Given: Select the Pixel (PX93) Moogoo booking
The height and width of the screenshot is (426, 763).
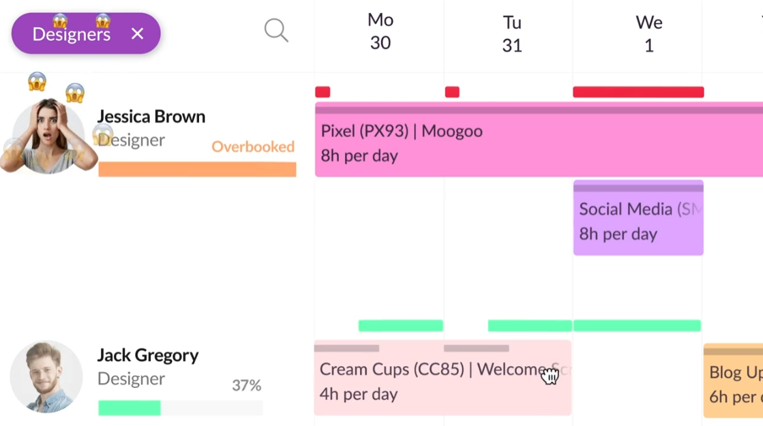Looking at the screenshot, I should point(539,140).
